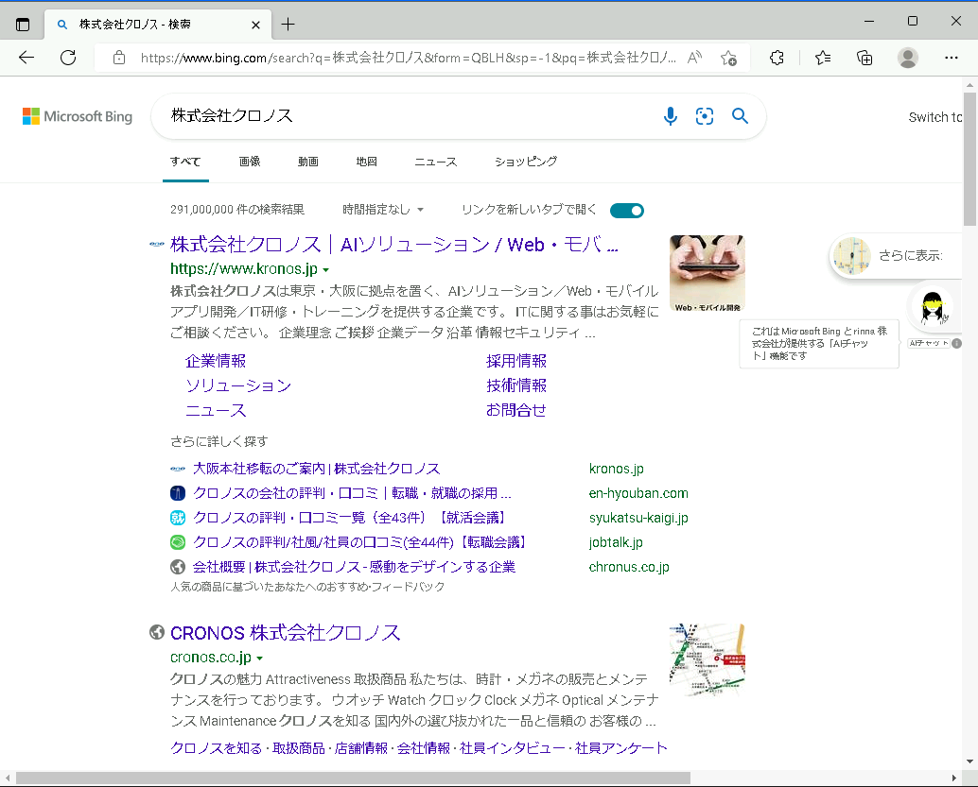
Task: Click the vertical scrollbar thumb
Action: 969,159
